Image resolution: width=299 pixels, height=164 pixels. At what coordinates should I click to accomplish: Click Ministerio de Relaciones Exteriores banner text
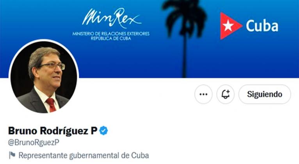click(x=111, y=34)
